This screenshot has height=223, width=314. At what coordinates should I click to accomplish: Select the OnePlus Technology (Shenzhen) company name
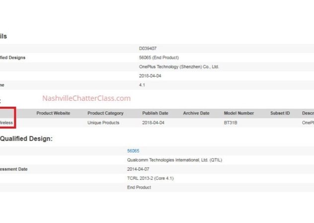(x=179, y=67)
